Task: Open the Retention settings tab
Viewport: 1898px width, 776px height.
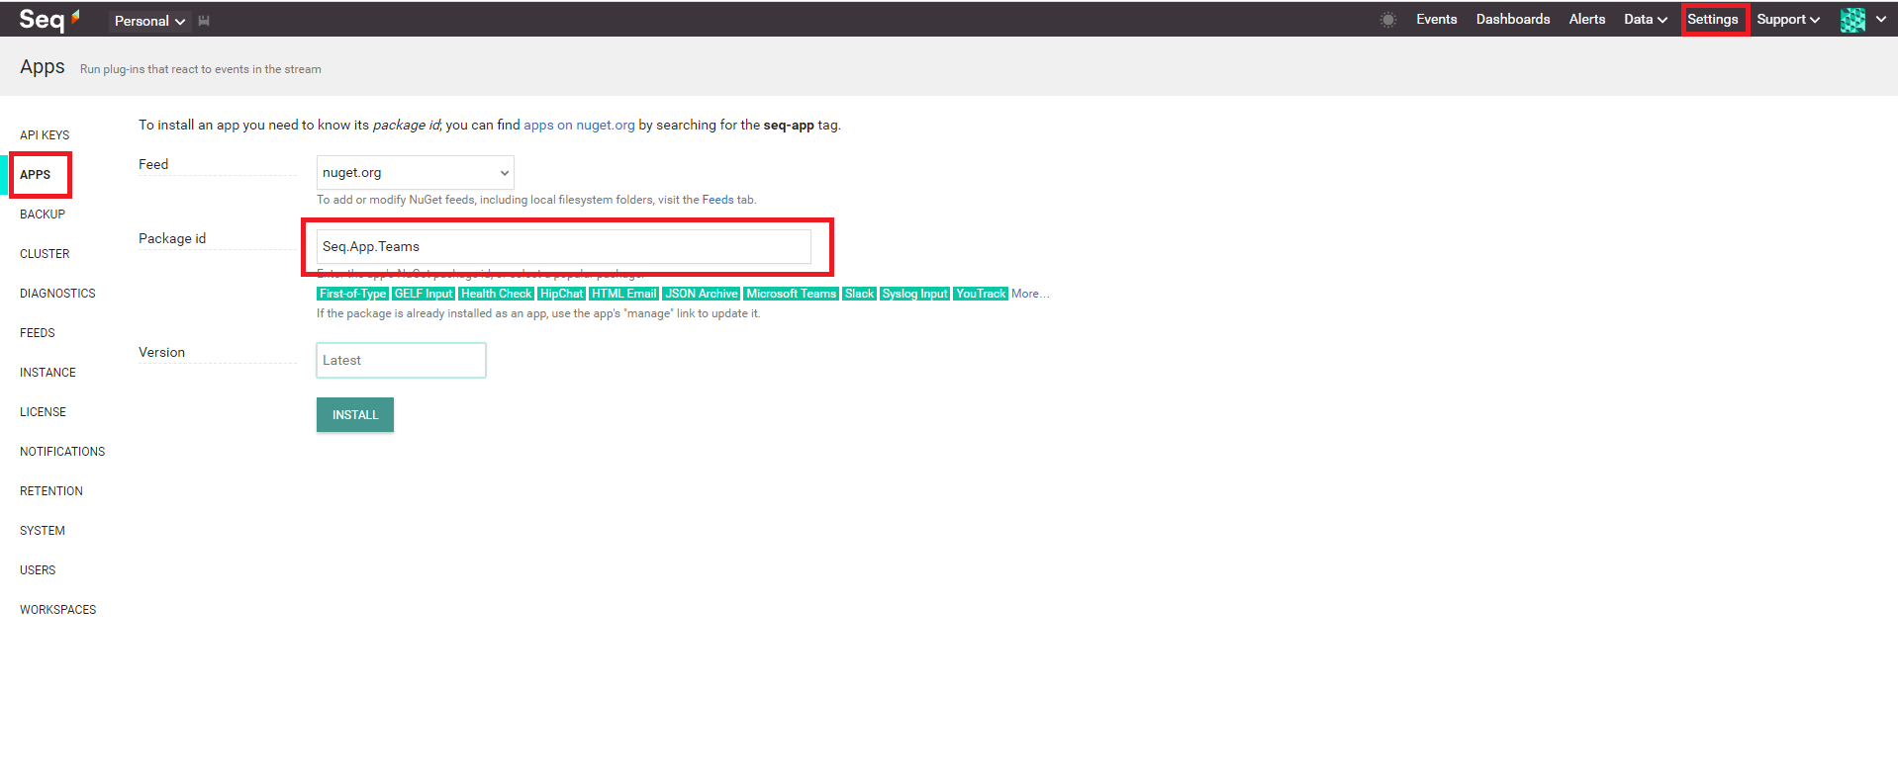Action: pos(51,491)
